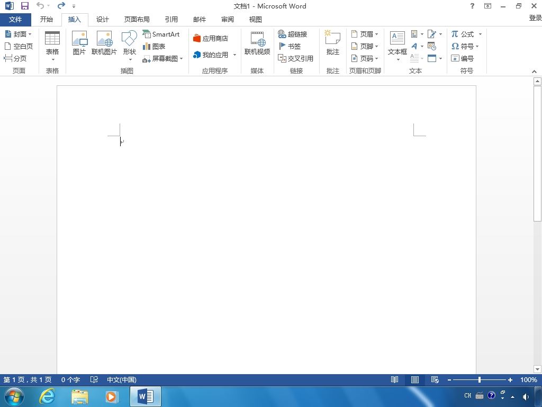Insert a page break (分页)
542x407 pixels.
pyautogui.click(x=15, y=58)
